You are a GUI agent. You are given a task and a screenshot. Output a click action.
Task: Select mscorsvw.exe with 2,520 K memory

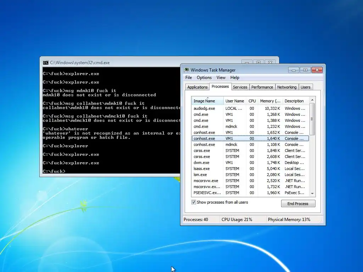[x=250, y=180]
